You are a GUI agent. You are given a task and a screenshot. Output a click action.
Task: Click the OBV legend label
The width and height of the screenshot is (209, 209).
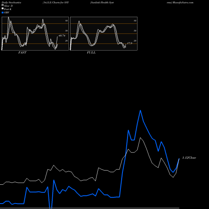click(x=7, y=13)
